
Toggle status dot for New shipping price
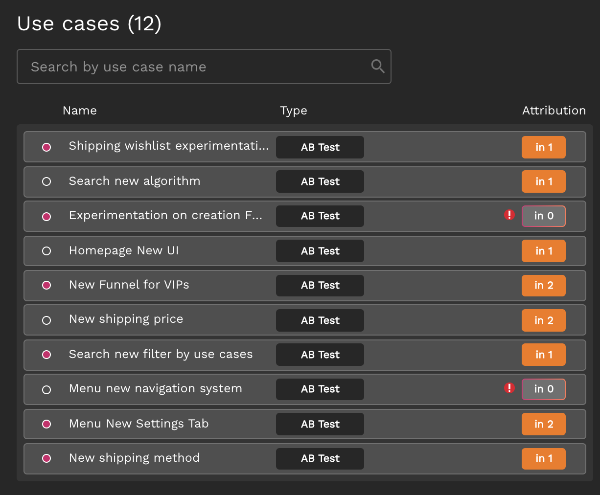(46, 320)
